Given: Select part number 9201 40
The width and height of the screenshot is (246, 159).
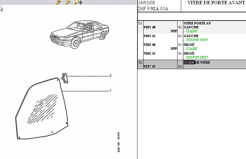Looking at the screenshot, I should pos(150,27).
